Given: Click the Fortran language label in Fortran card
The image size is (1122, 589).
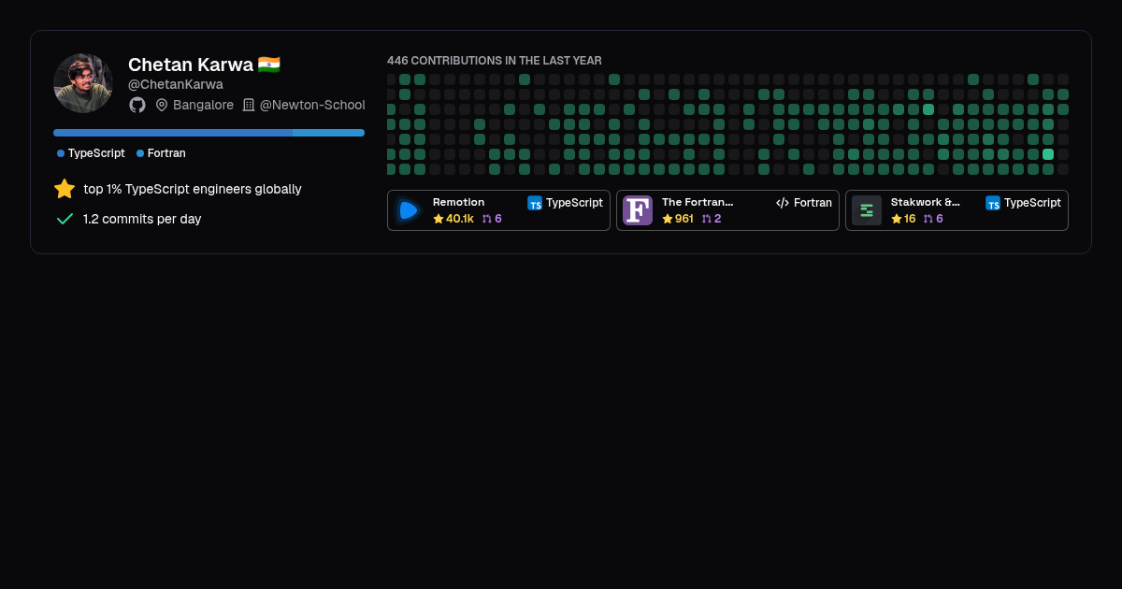Looking at the screenshot, I should (x=813, y=203).
